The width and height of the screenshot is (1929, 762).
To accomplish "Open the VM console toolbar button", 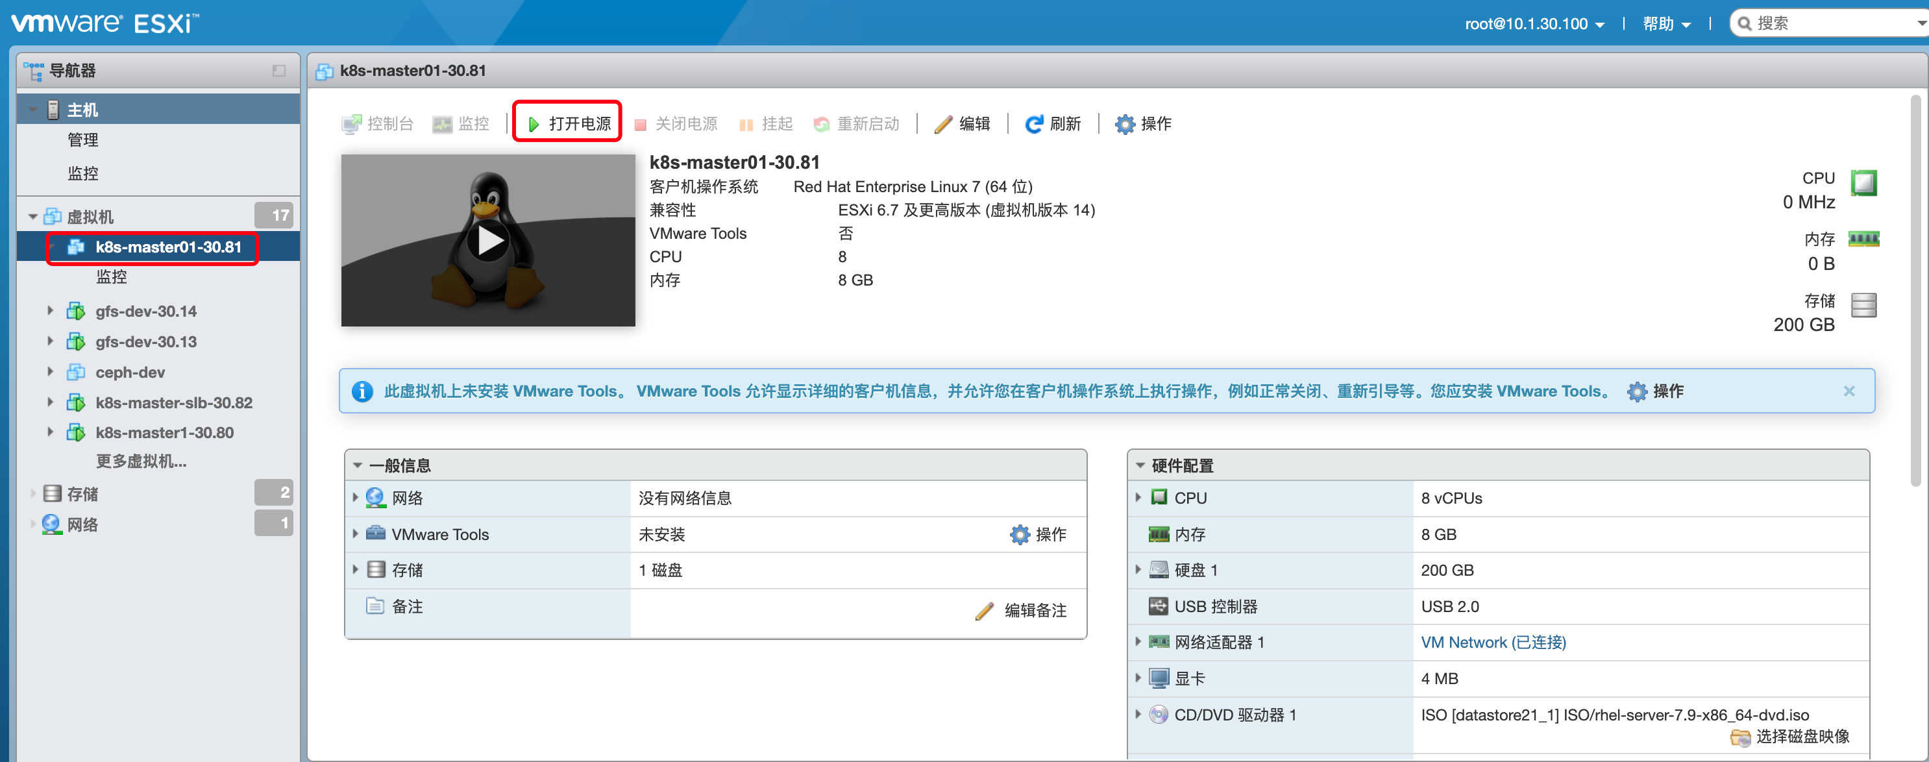I will point(377,123).
